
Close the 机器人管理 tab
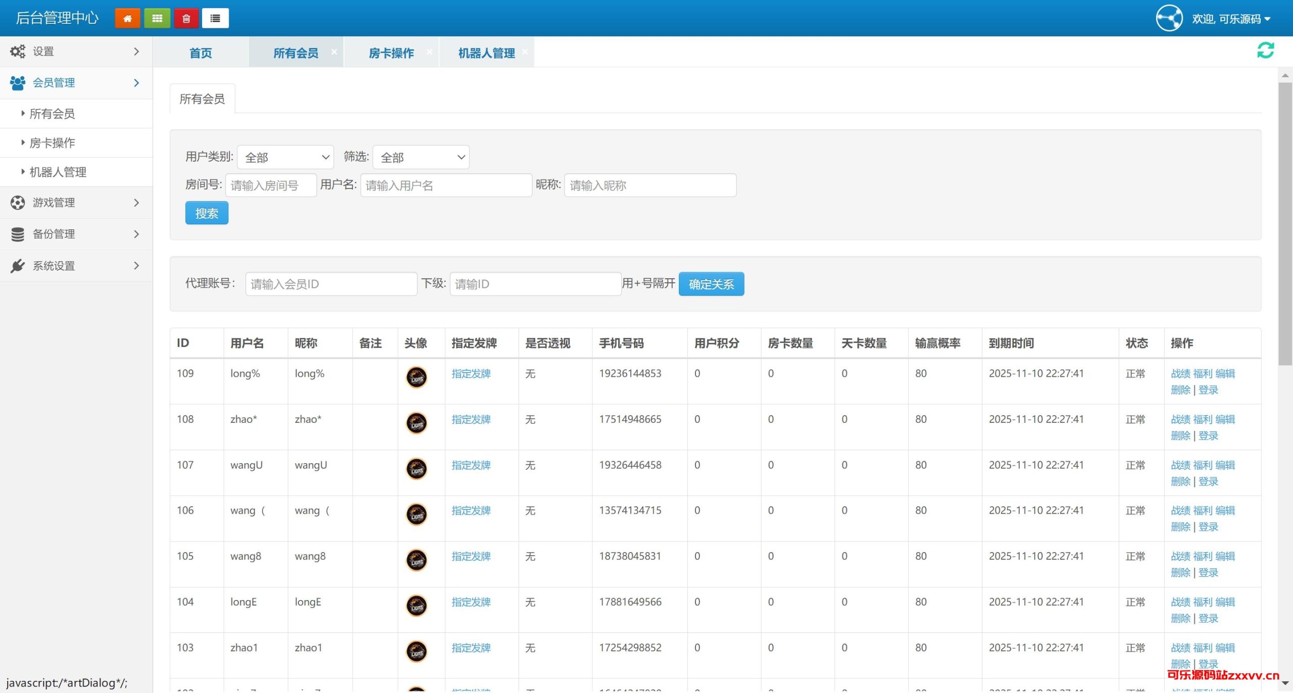point(525,52)
